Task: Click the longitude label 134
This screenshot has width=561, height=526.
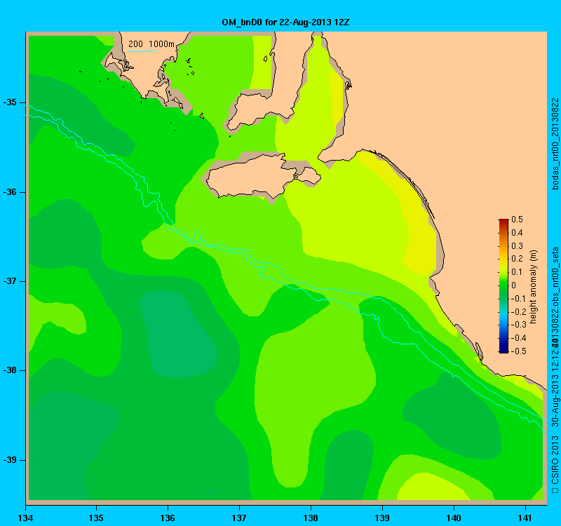Action: pos(26,518)
